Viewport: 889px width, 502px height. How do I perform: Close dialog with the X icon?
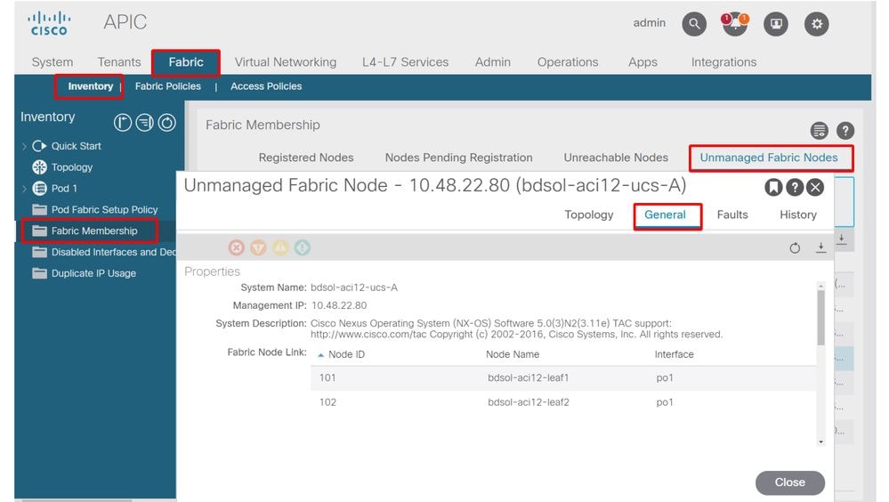pyautogui.click(x=815, y=187)
